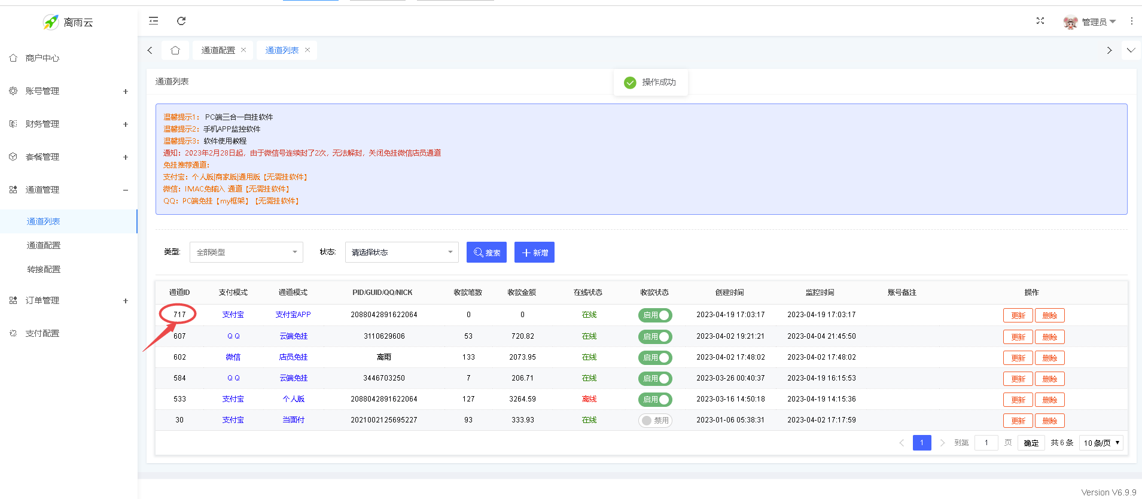Click 更新 for channel 717
The image size is (1142, 499).
(1018, 315)
